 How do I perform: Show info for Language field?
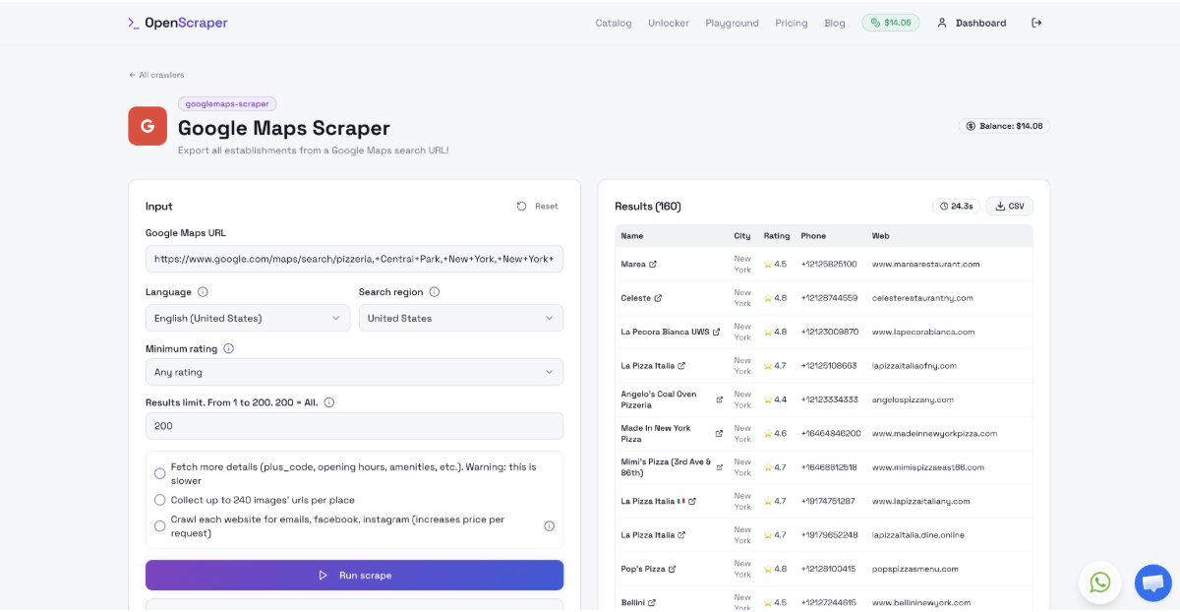point(203,292)
